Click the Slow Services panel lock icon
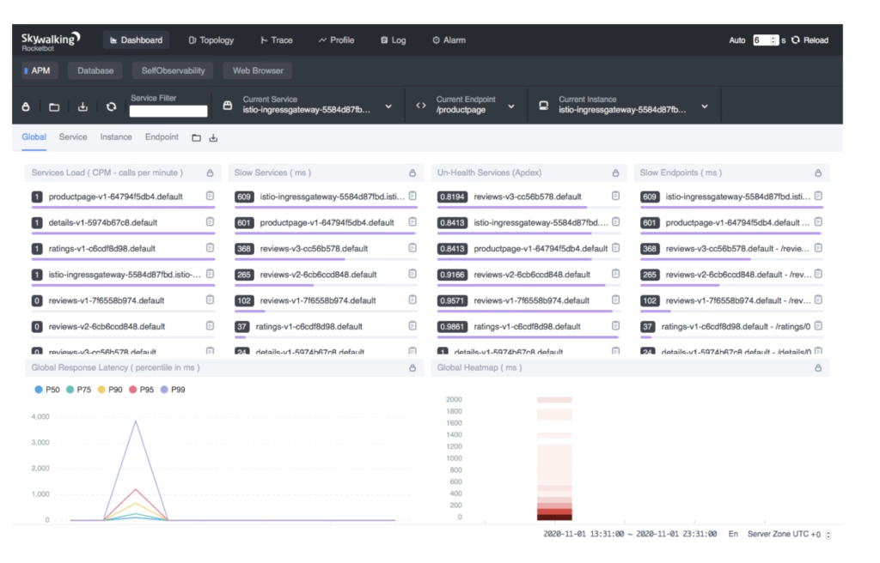The width and height of the screenshot is (880, 563). tap(412, 173)
